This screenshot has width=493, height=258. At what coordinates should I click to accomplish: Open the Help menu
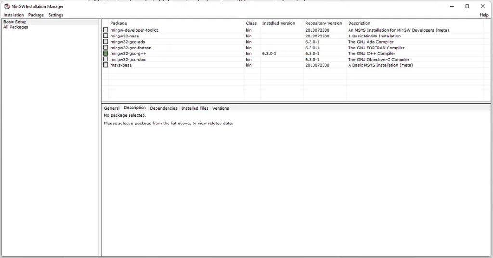click(484, 15)
